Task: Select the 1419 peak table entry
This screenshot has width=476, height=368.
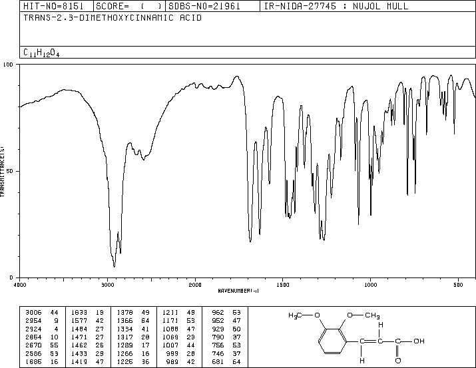Action: [x=87, y=361]
